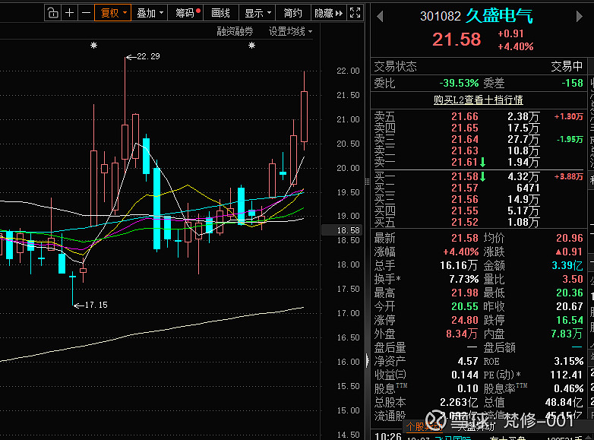The width and height of the screenshot is (594, 440).
Task: Zoom out chart with minus button
Action: click(86, 13)
